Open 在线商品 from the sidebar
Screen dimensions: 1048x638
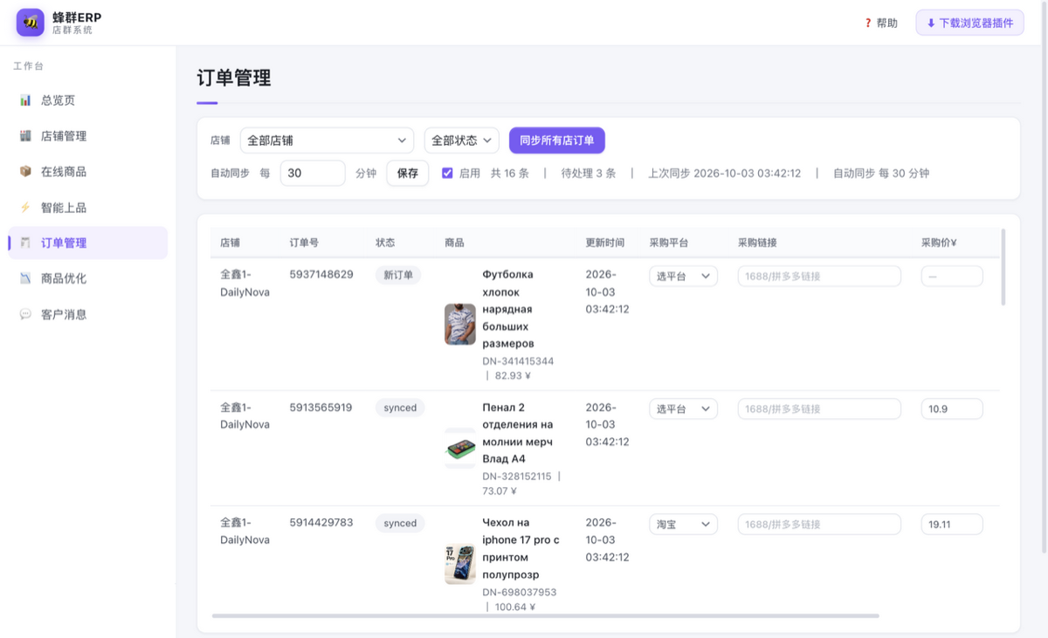[87, 172]
